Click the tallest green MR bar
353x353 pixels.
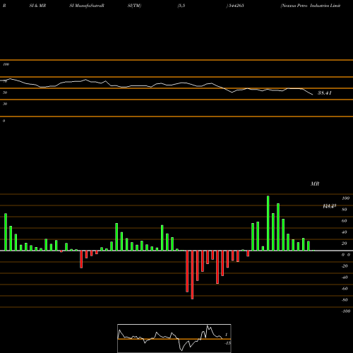(x=268, y=223)
